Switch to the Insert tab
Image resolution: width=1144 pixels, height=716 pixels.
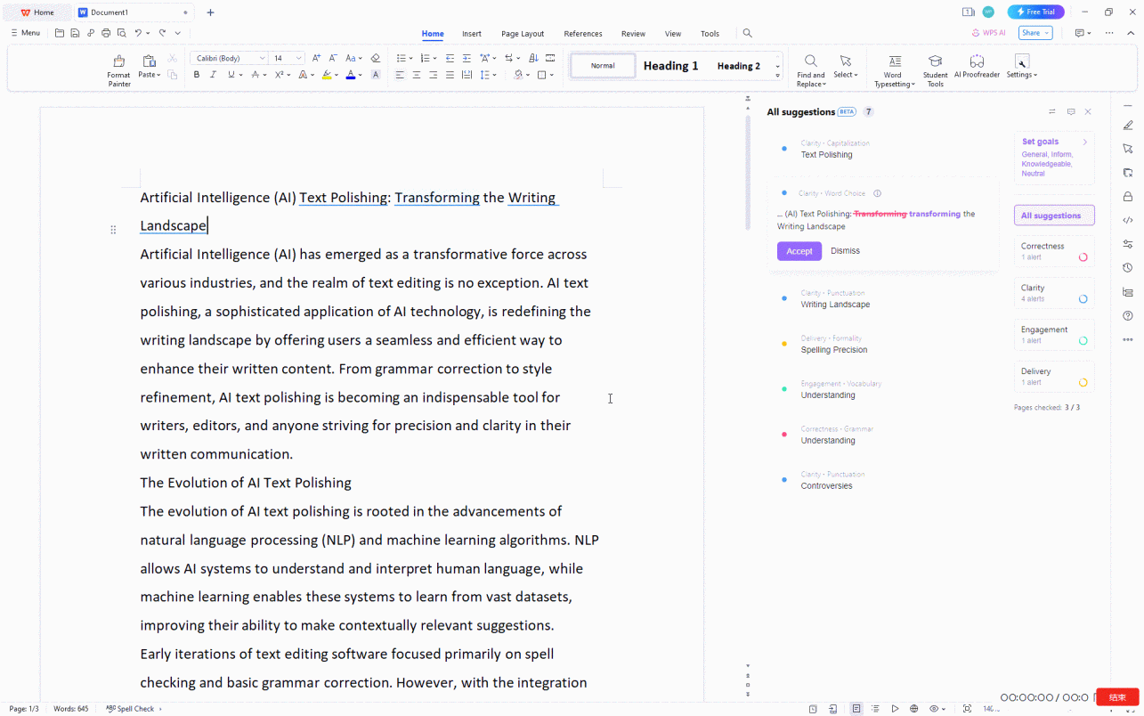click(x=472, y=34)
